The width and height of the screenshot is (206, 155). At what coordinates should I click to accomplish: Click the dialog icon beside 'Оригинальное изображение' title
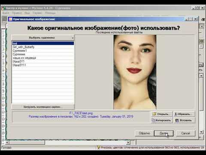click(x=10, y=19)
